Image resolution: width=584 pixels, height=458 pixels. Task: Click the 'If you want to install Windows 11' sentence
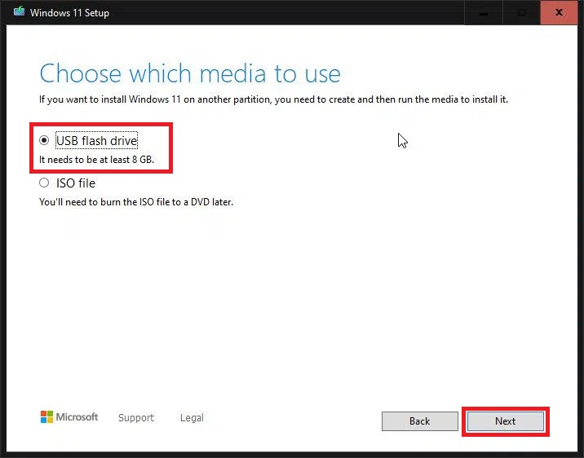click(x=273, y=99)
